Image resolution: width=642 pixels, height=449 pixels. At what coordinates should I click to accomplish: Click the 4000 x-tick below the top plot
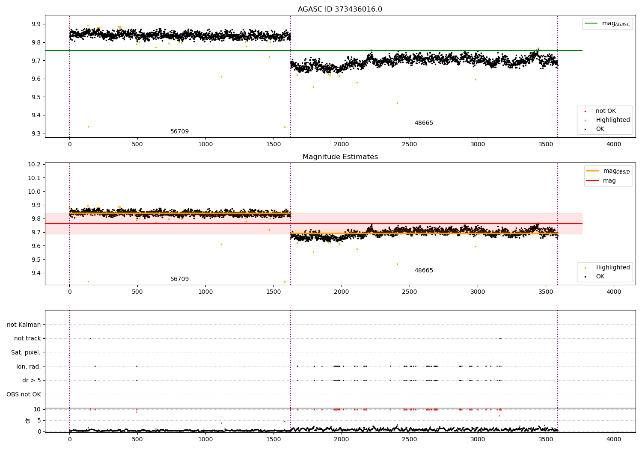[x=614, y=145]
